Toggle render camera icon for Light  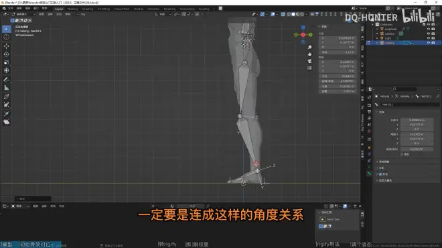(433, 38)
